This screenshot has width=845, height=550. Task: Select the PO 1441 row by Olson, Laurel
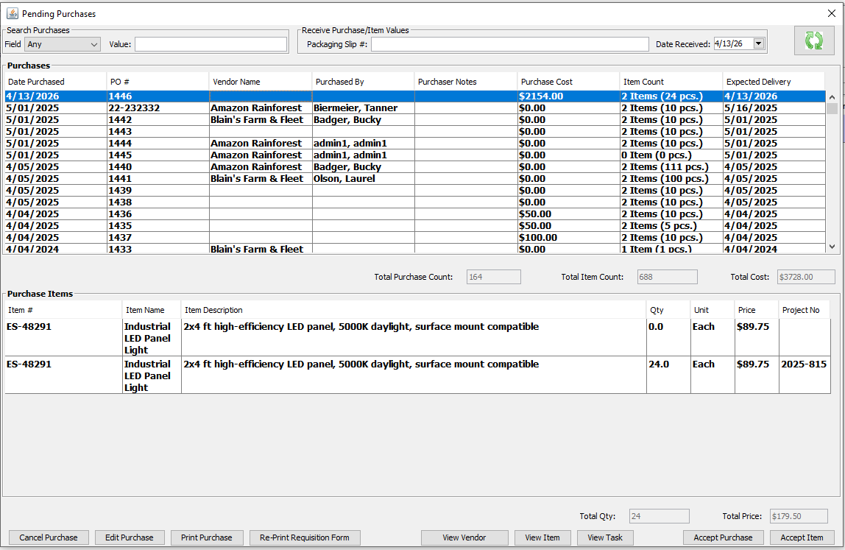(158, 179)
